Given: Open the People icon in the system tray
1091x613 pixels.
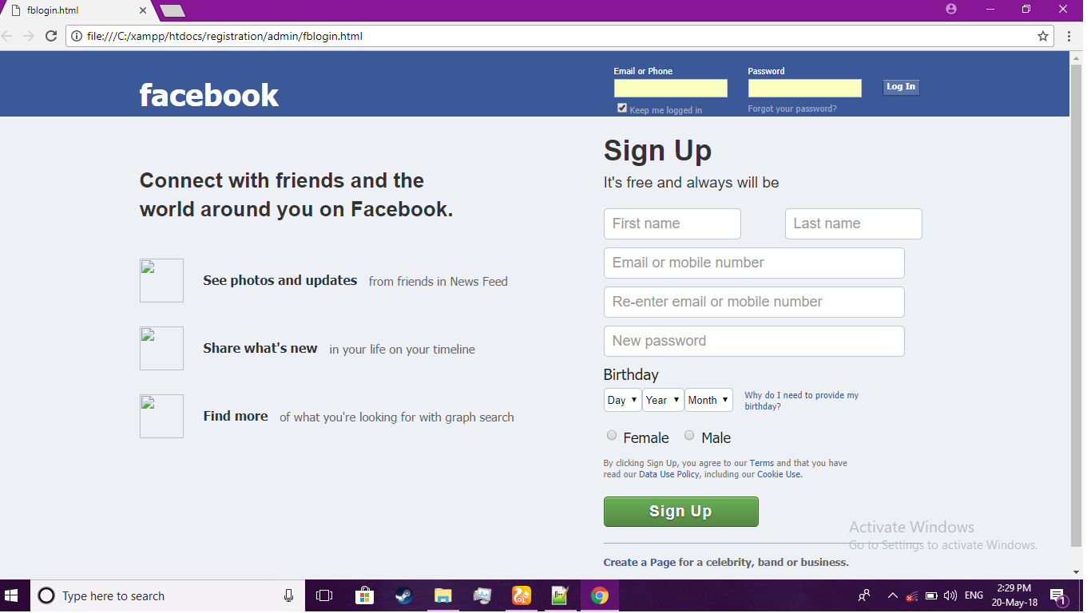Looking at the screenshot, I should click(864, 595).
